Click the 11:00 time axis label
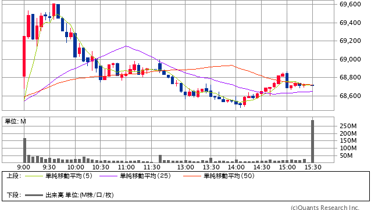 126,167
